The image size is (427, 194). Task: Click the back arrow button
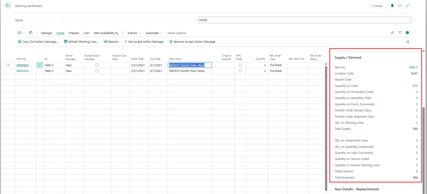tap(8, 6)
